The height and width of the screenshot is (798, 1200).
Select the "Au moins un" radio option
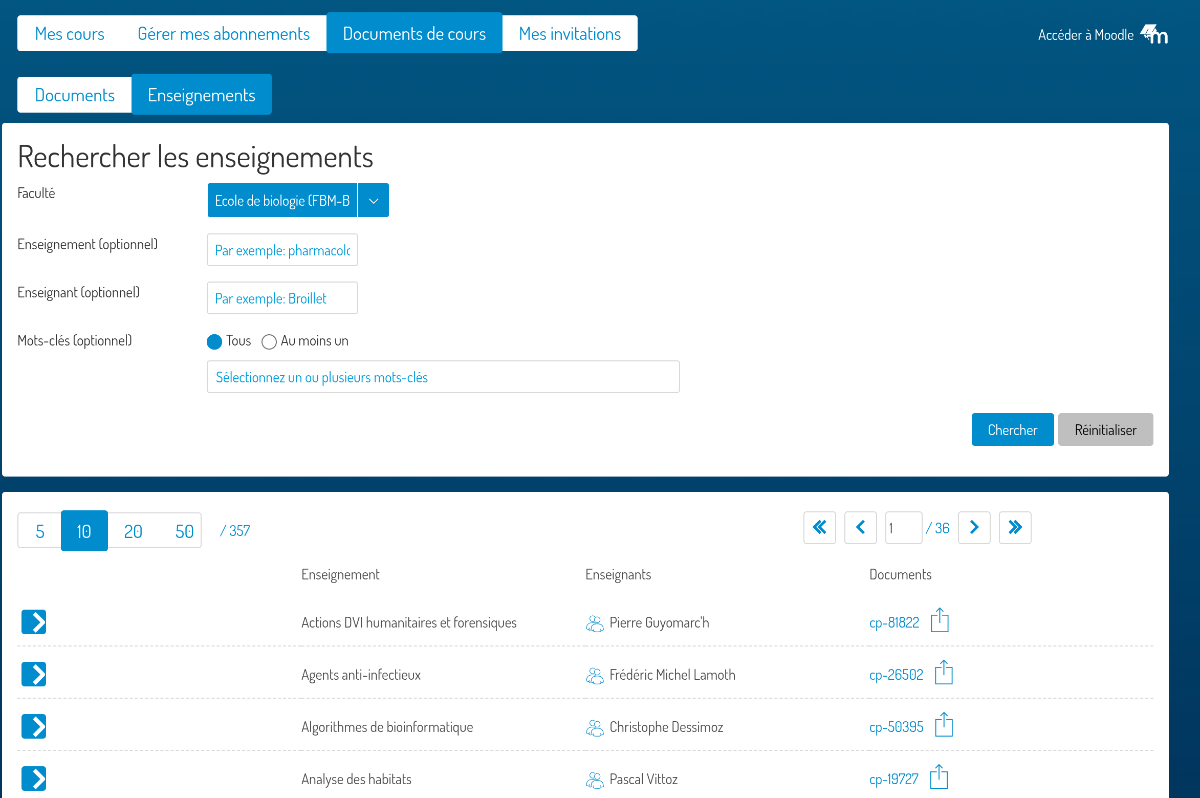[x=269, y=341]
